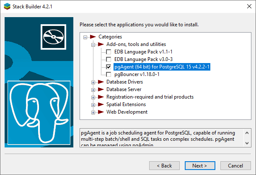Viewport: 256px width, 175px height.
Task: Click description scrollbar up arrow
Action: (x=247, y=133)
